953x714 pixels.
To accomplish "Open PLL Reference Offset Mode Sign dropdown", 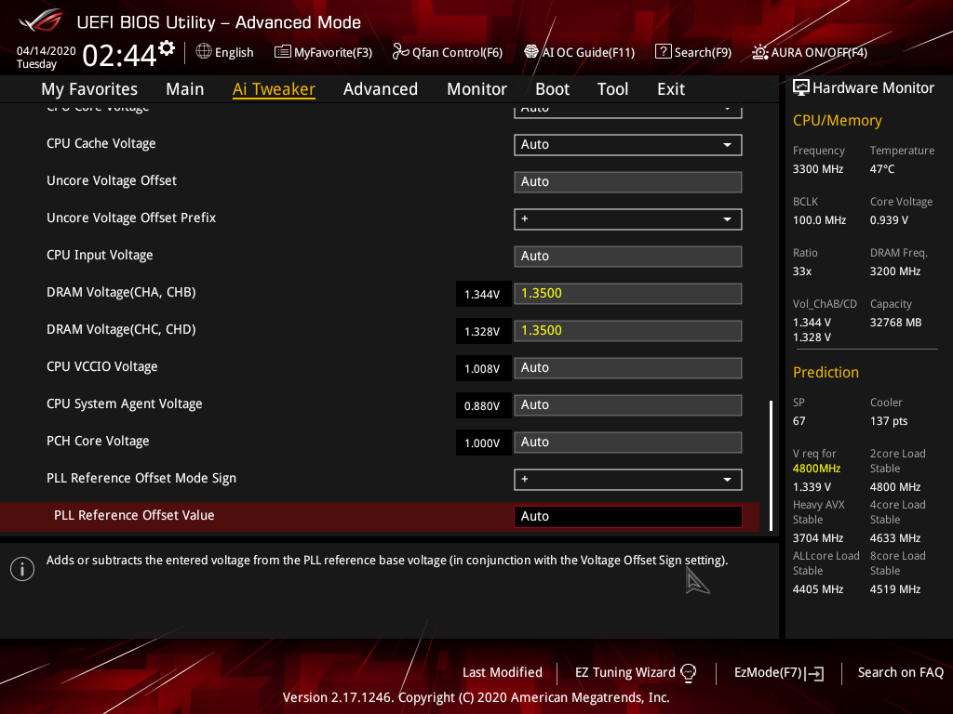I will point(628,479).
